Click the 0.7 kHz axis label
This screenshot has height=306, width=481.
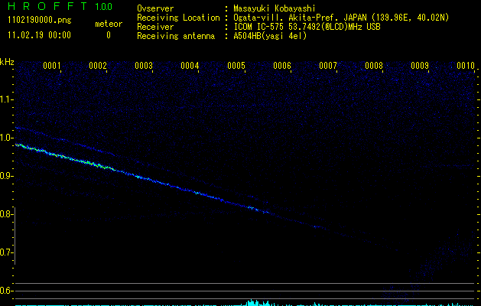(6, 252)
